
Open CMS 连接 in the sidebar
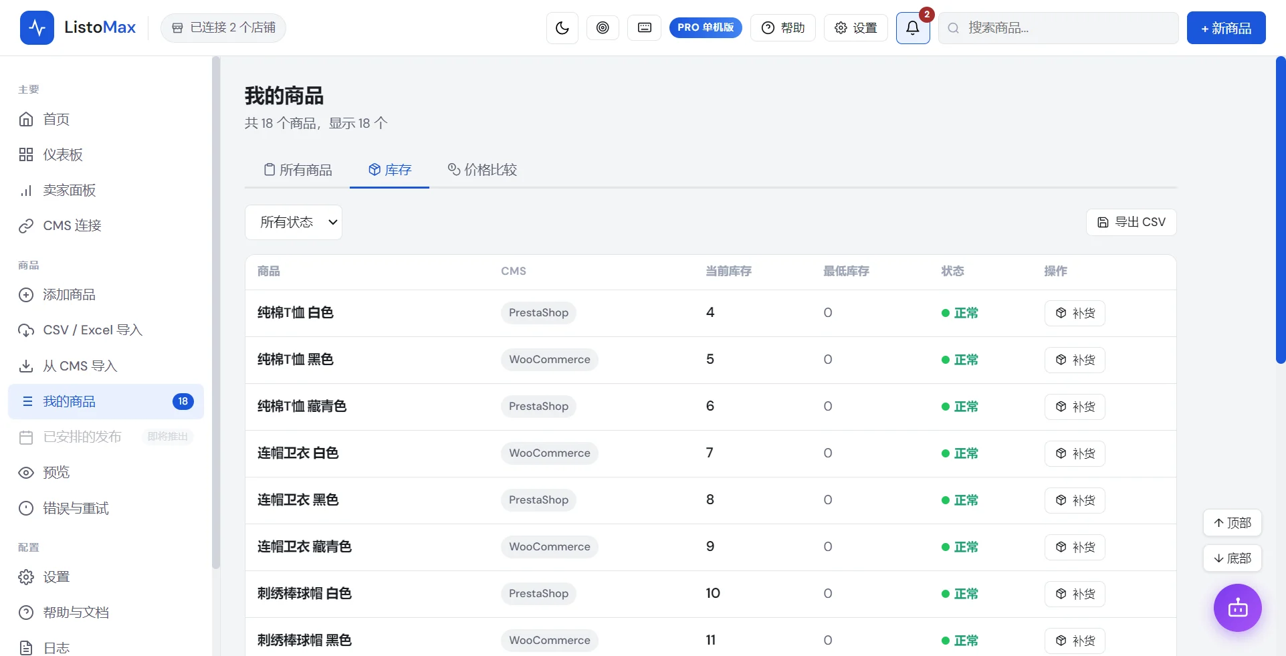[106, 225]
